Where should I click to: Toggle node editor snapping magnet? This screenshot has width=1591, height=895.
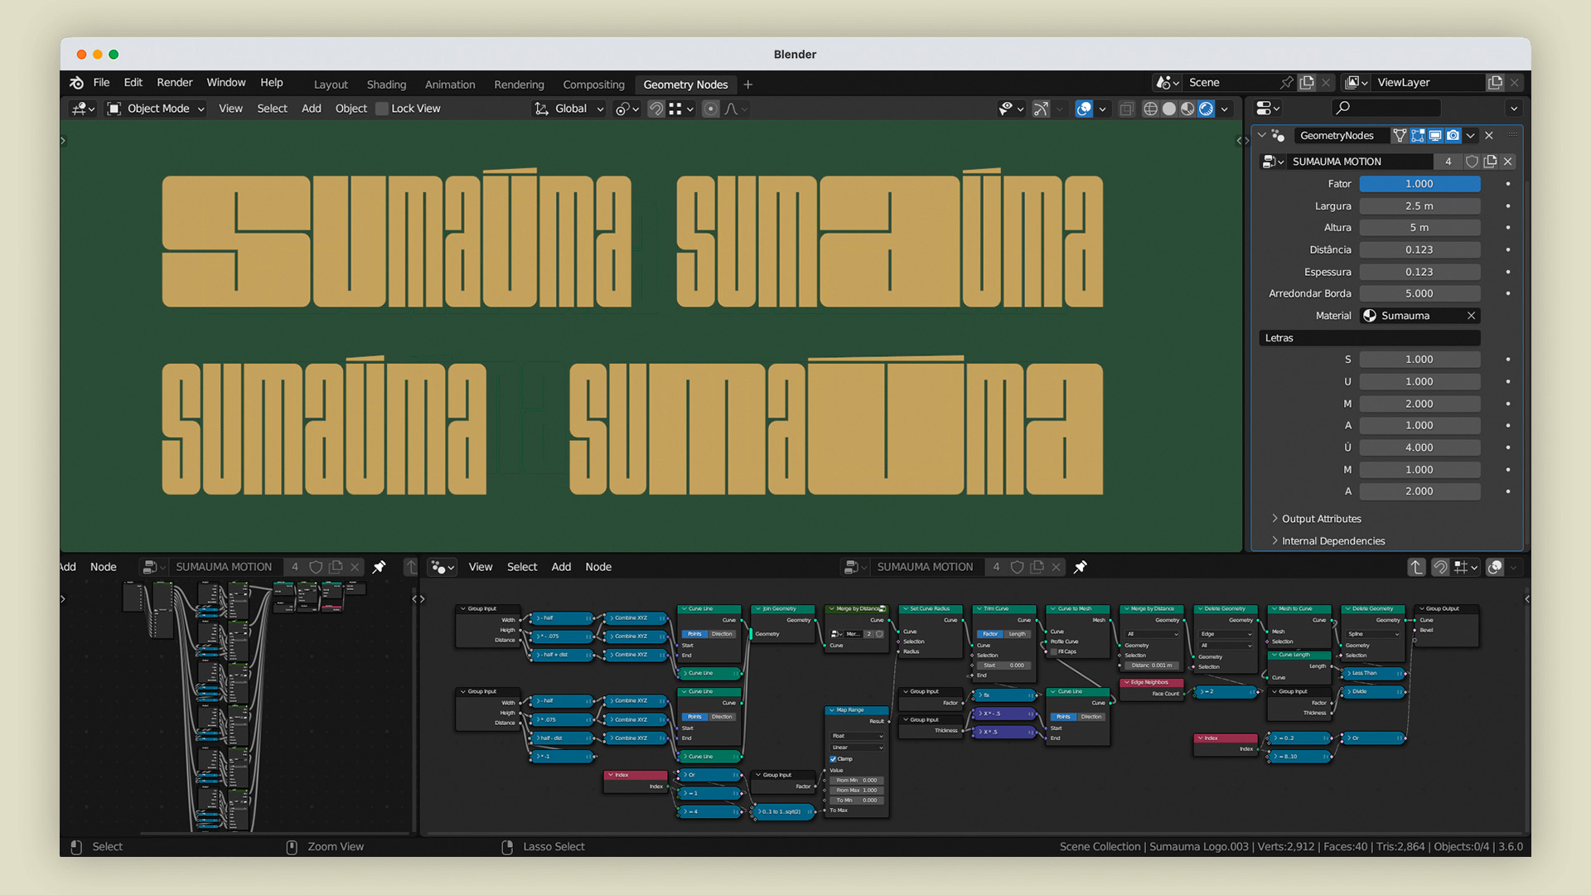[x=1440, y=568]
